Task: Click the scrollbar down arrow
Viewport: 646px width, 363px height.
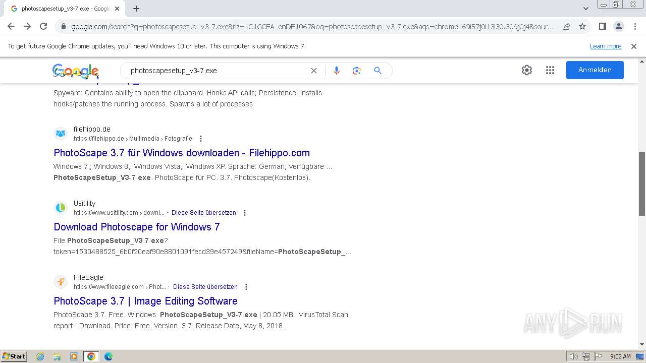Action: click(642, 344)
